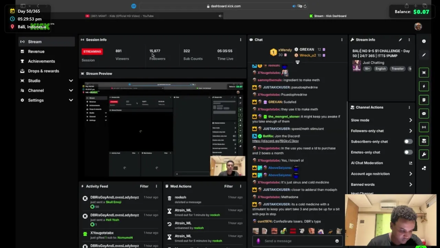This screenshot has width=440, height=248.
Task: Click sammythemule username in chat
Action: coord(269,80)
